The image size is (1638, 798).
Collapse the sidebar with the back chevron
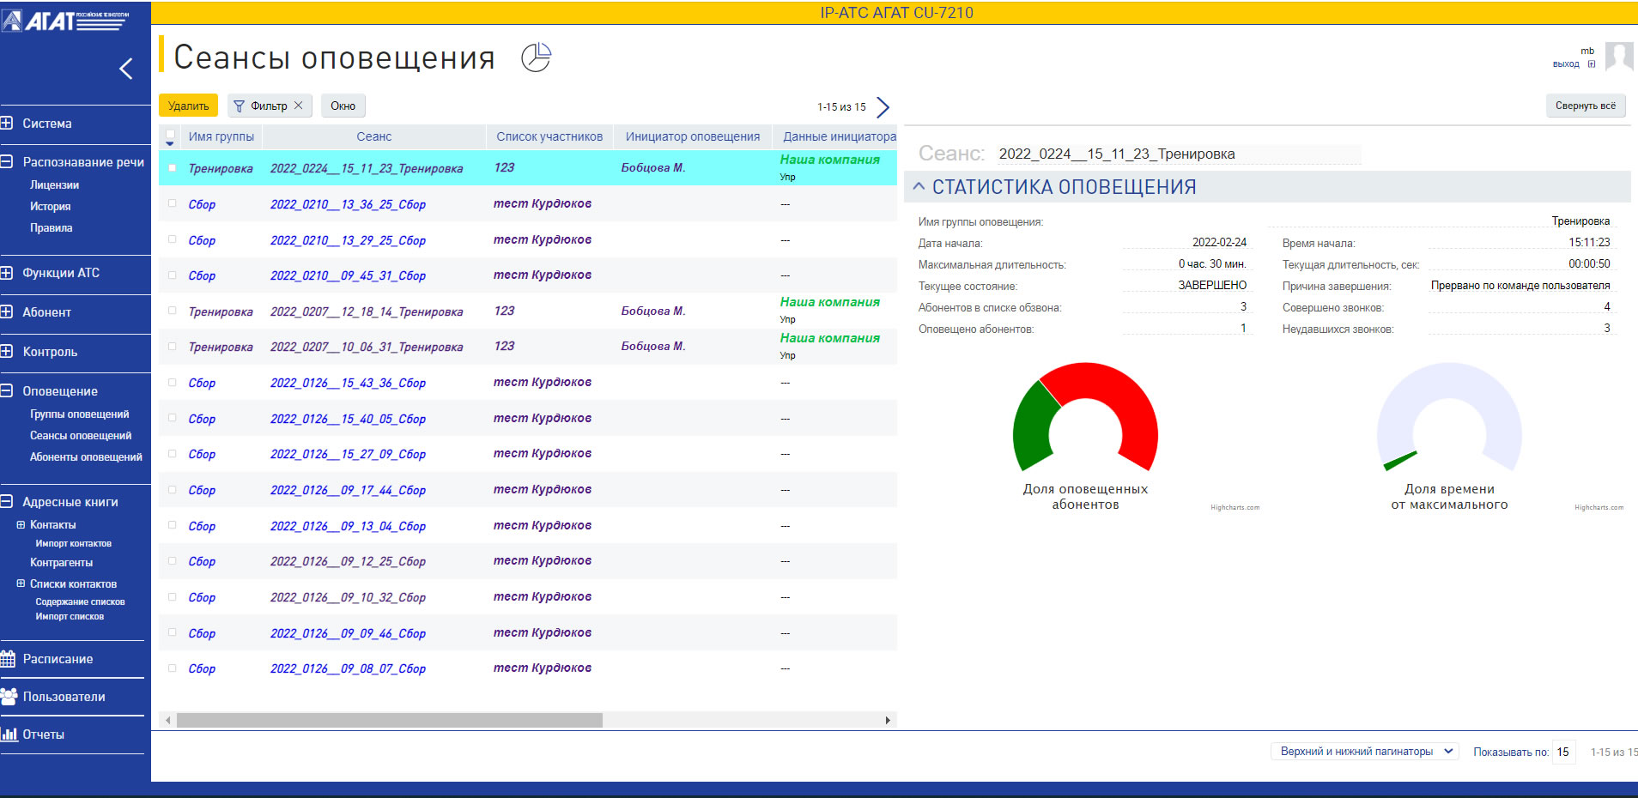(126, 69)
